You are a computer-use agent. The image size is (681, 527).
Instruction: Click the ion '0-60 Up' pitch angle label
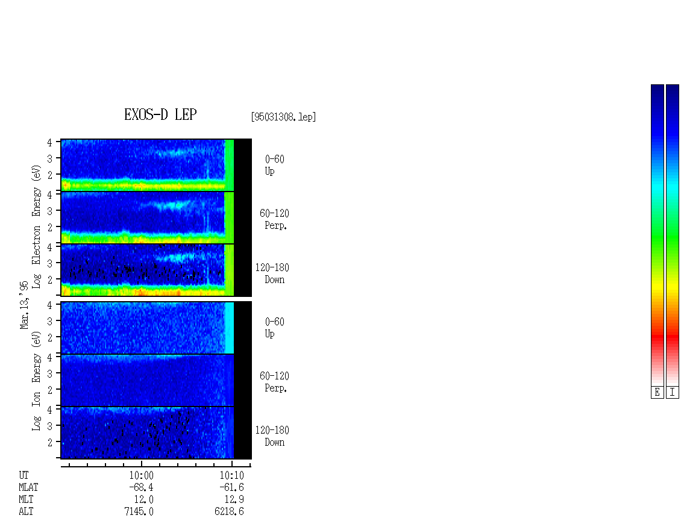tap(274, 328)
